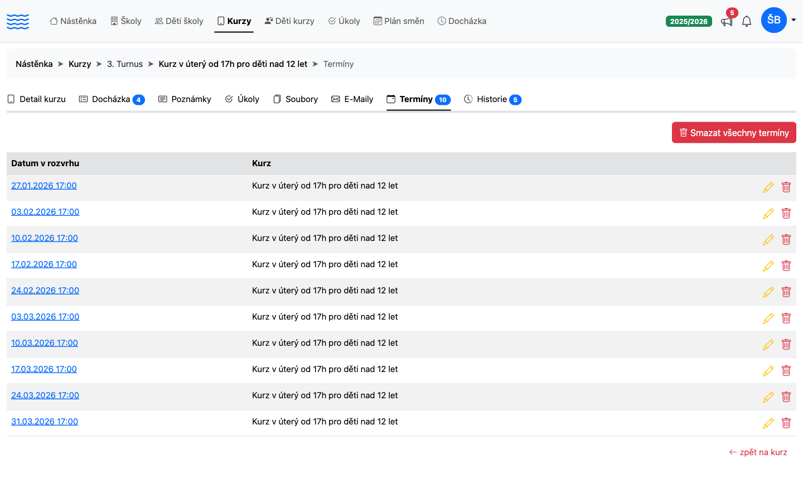Open ŠB user avatar menu
The width and height of the screenshot is (803, 502).
(774, 20)
